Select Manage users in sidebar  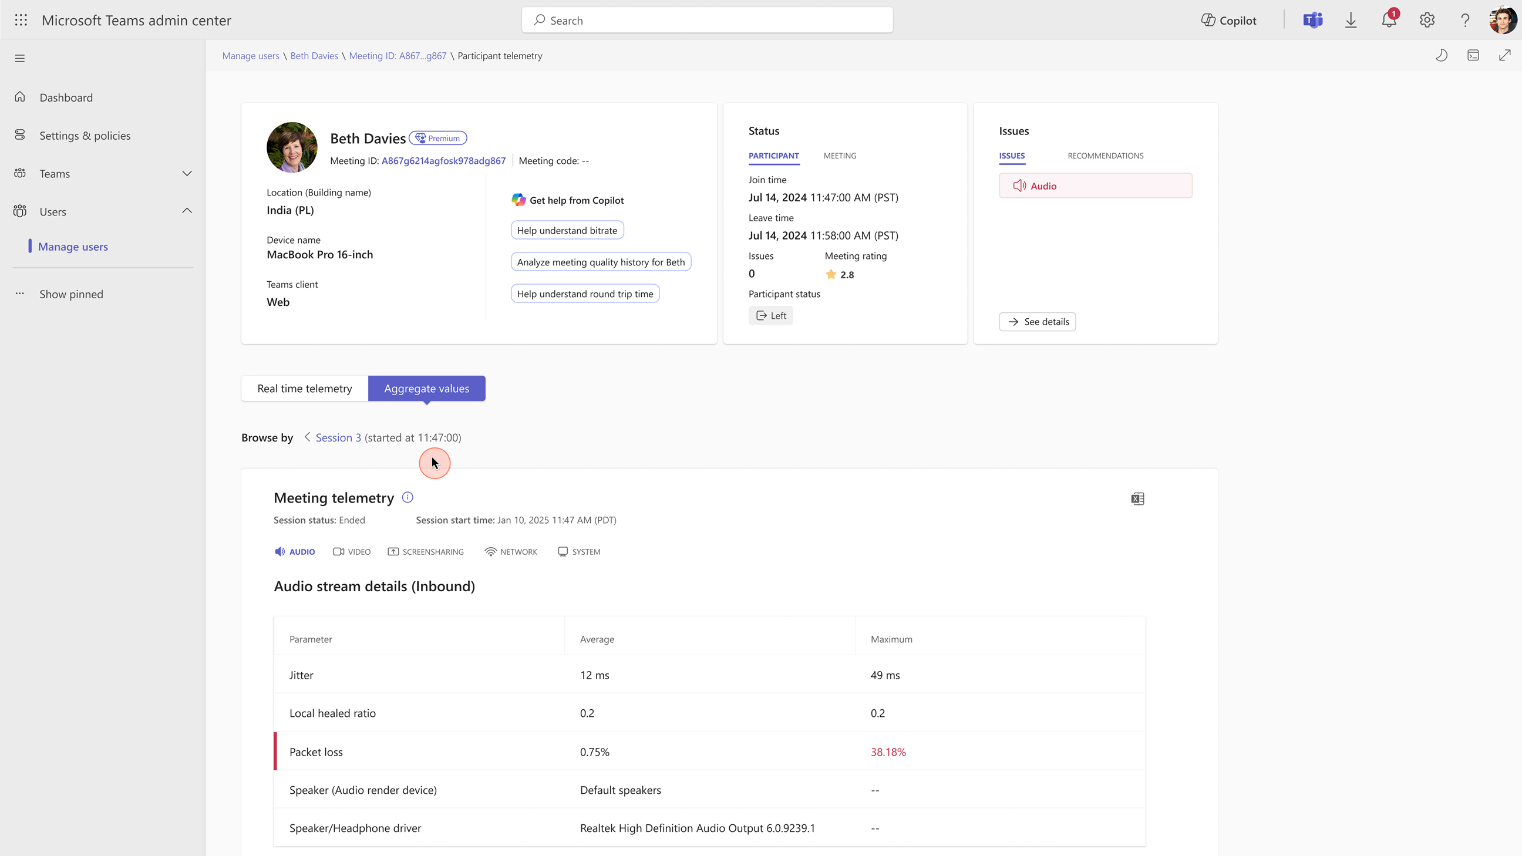(x=73, y=247)
